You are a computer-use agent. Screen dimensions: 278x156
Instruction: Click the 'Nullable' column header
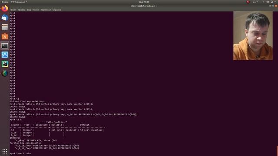pyautogui.click(x=57, y=125)
